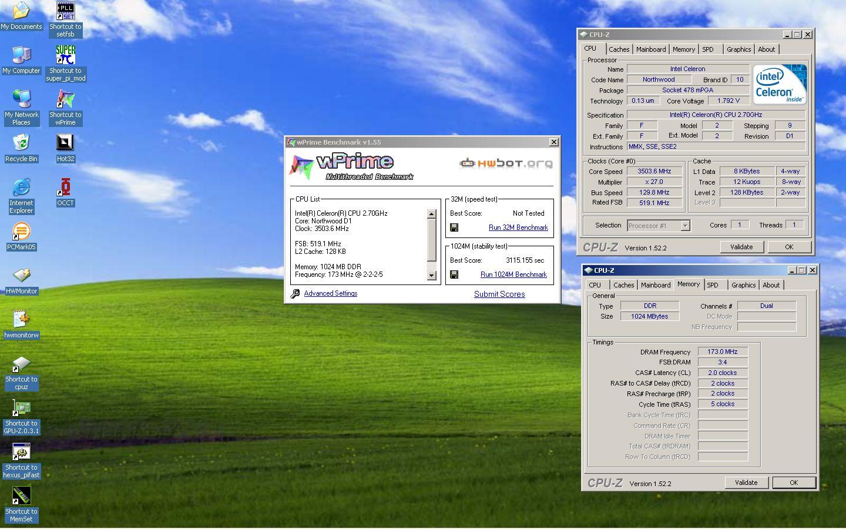
Task: Click the FSB:DRAM 3:4 value
Action: (x=723, y=362)
